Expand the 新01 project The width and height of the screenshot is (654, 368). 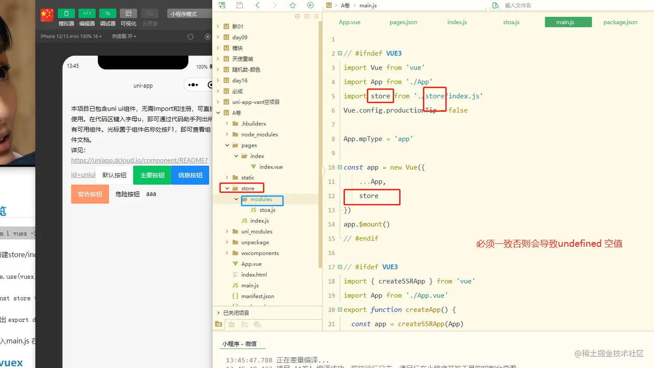[x=218, y=26]
